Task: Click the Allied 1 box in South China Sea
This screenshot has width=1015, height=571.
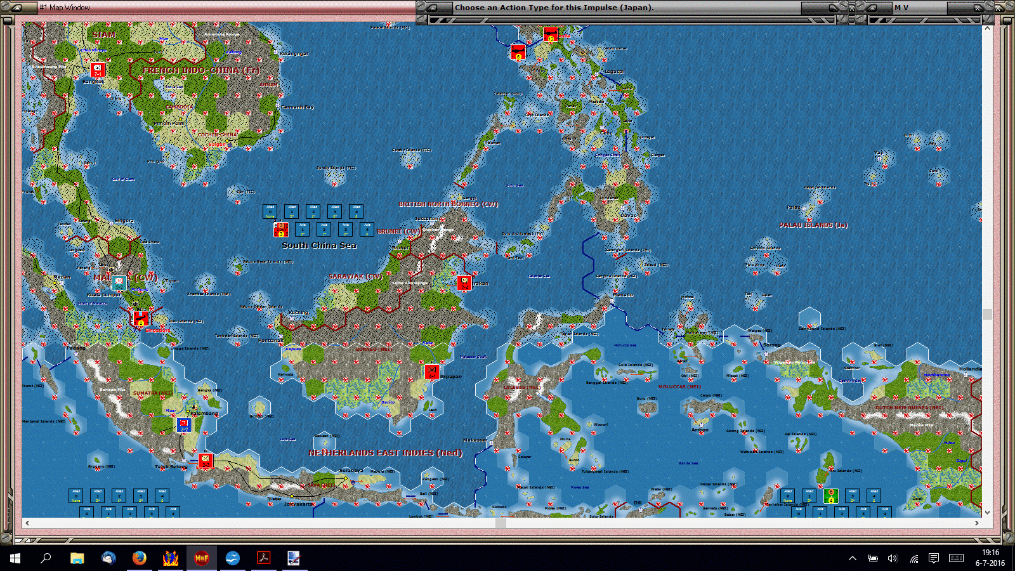Action: (292, 211)
